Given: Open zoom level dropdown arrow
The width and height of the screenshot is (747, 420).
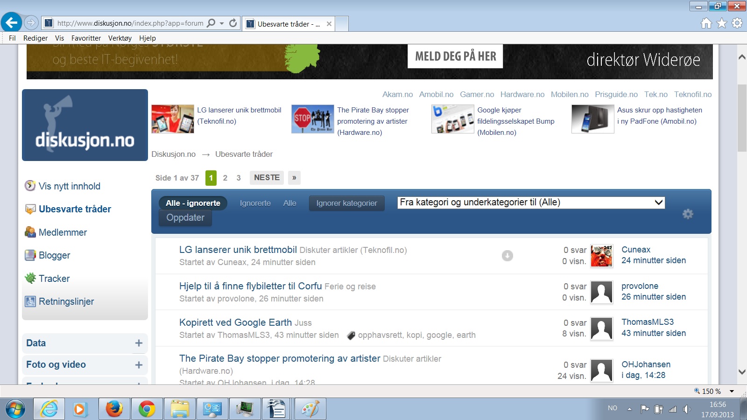Looking at the screenshot, I should pyautogui.click(x=732, y=391).
